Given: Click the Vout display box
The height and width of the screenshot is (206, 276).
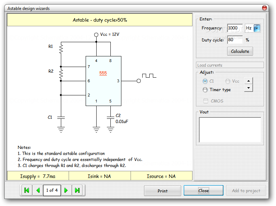Looking at the screenshot, I should 230,130.
